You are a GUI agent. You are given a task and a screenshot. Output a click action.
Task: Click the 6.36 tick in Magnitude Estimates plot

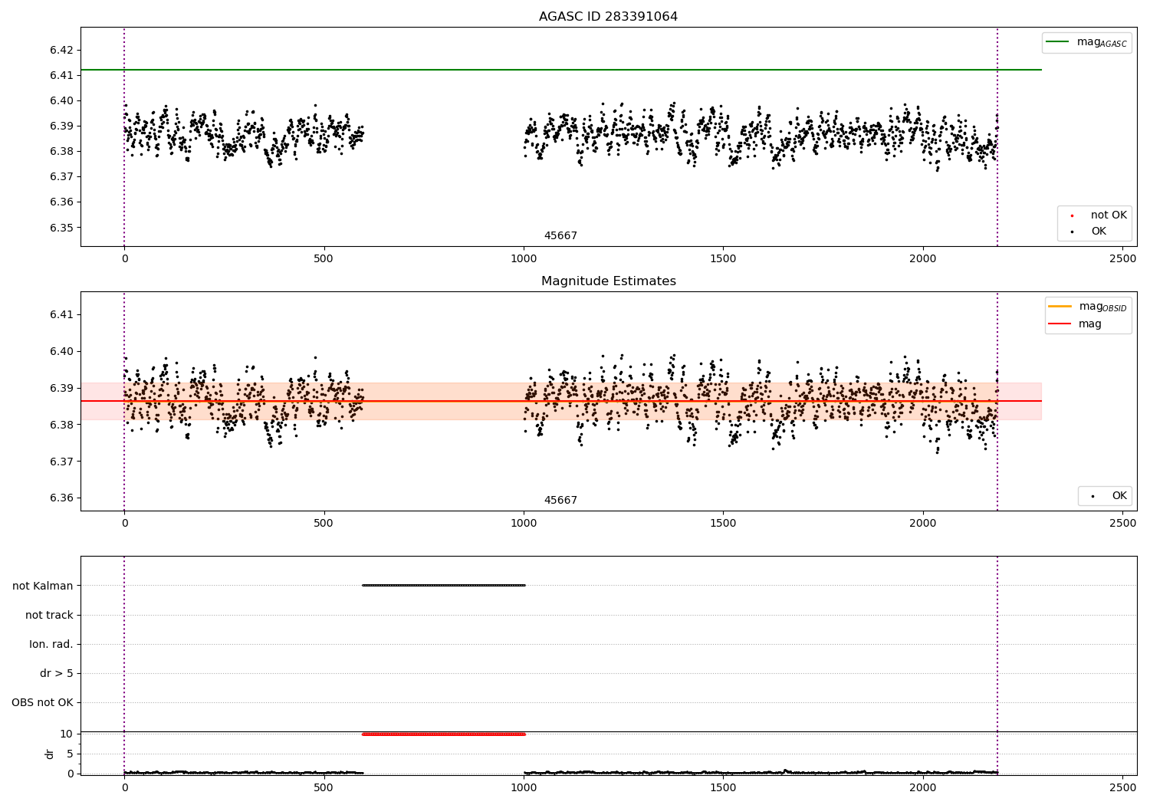click(61, 498)
